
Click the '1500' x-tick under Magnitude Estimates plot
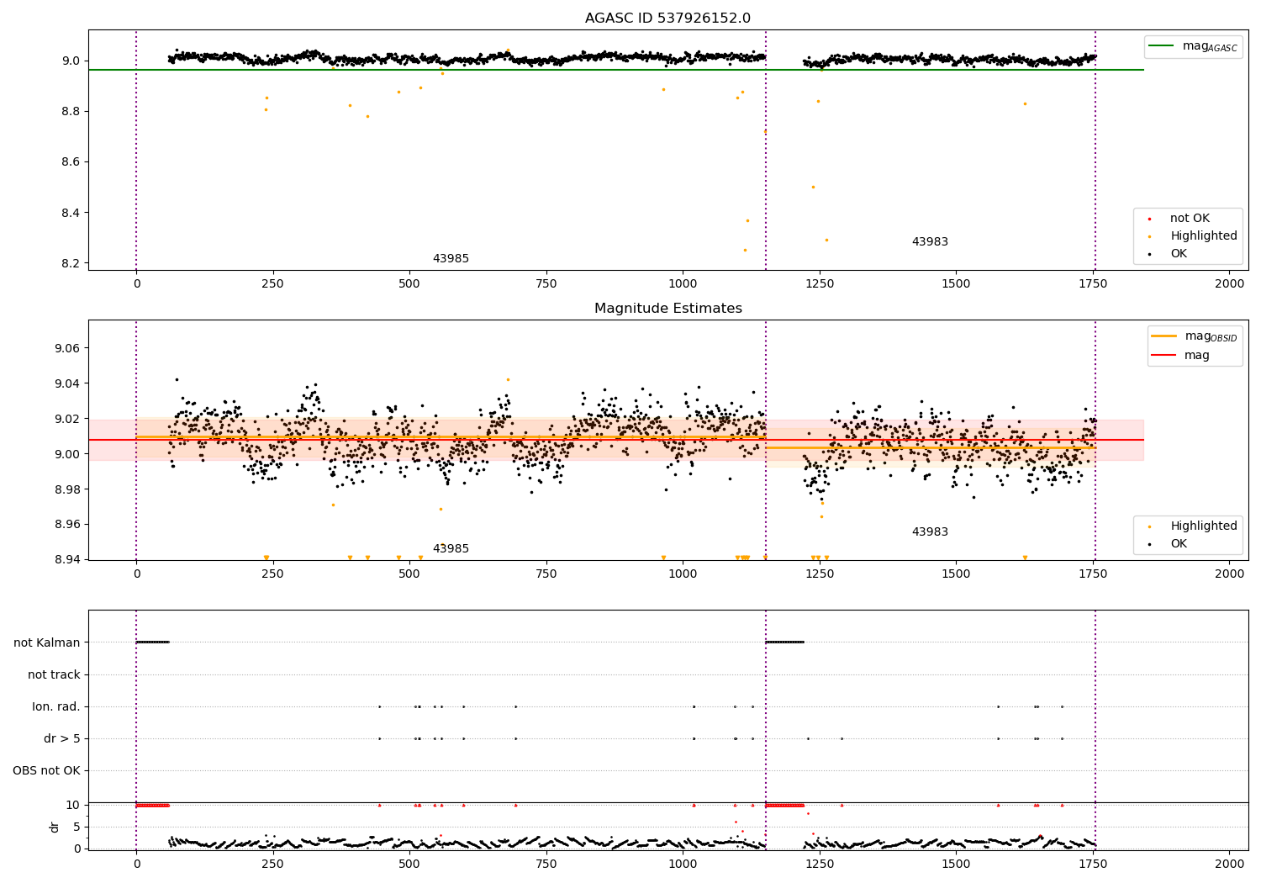point(957,574)
